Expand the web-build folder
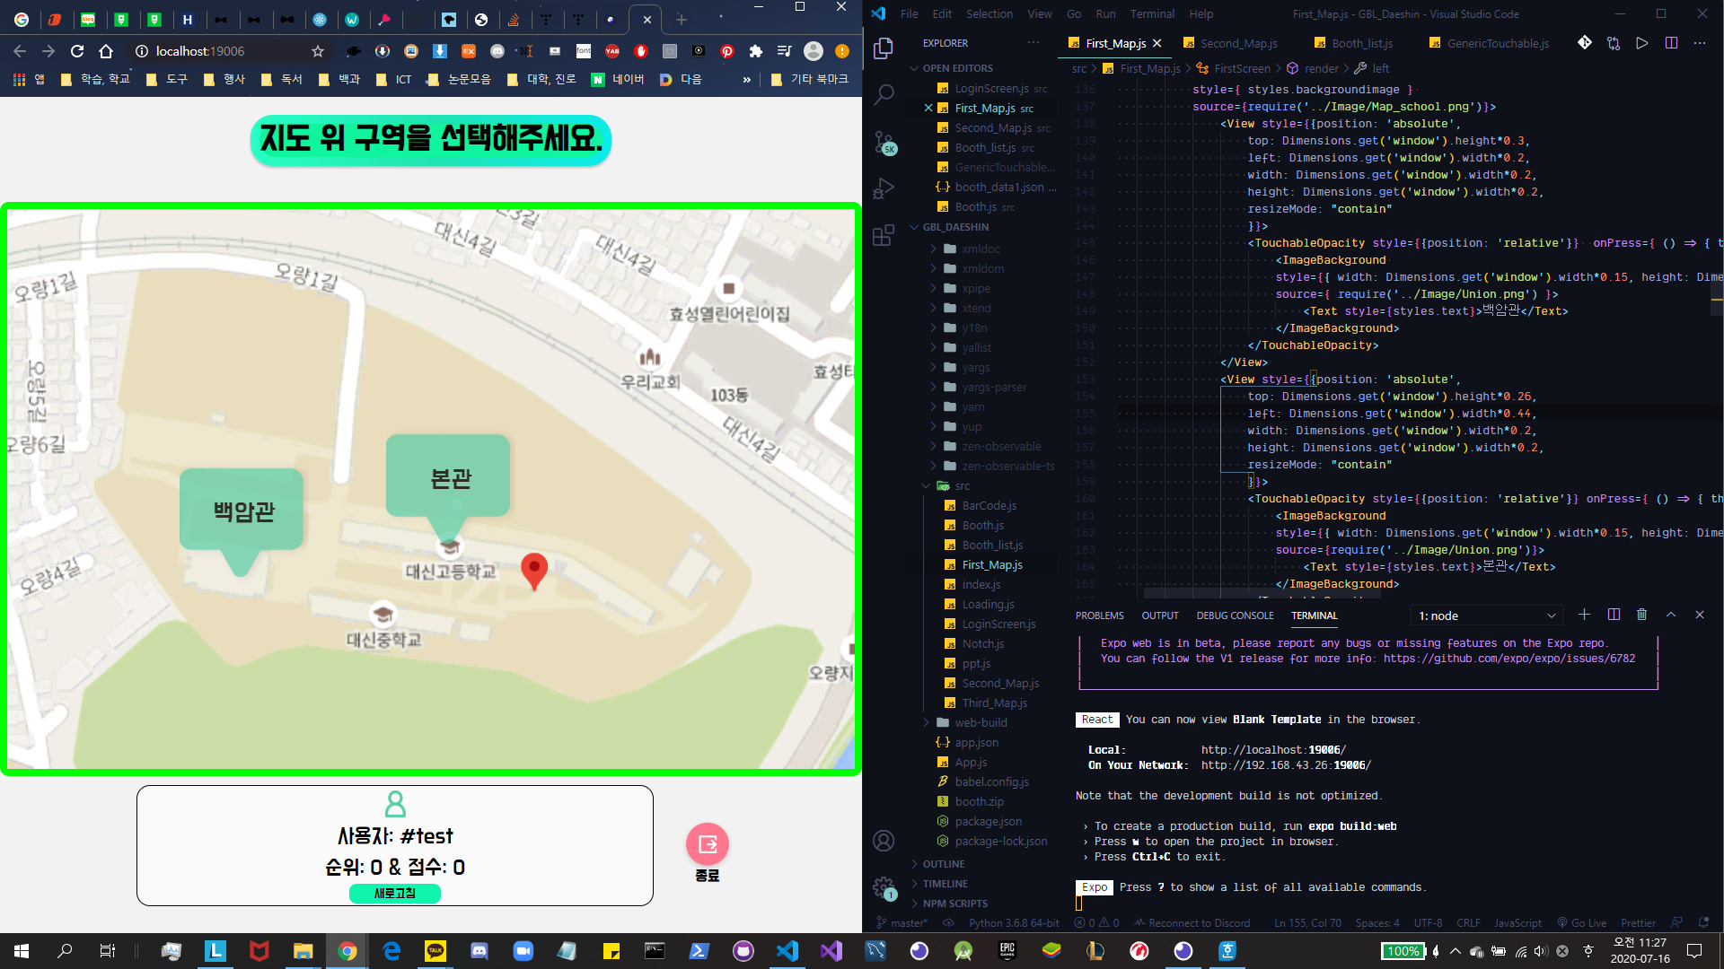This screenshot has height=969, width=1724. pyautogui.click(x=981, y=722)
